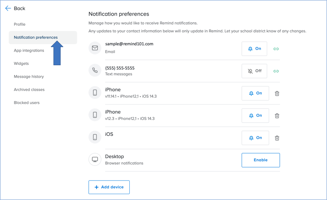Turn off email notifications toggle

pyautogui.click(x=254, y=49)
